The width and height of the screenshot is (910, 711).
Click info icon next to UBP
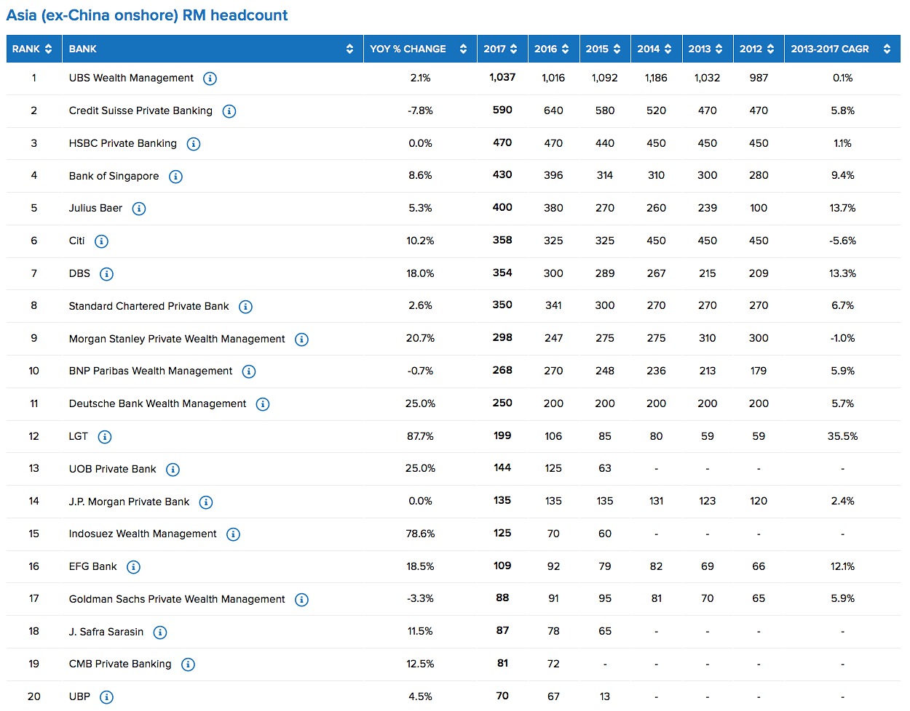point(106,697)
